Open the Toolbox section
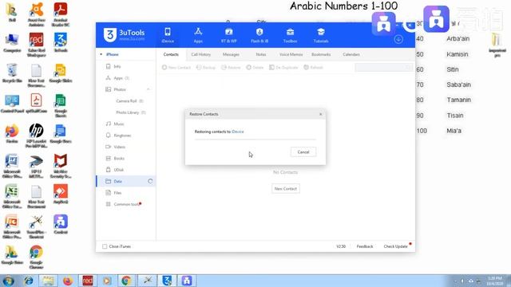This screenshot has height=287, width=511. [290, 35]
